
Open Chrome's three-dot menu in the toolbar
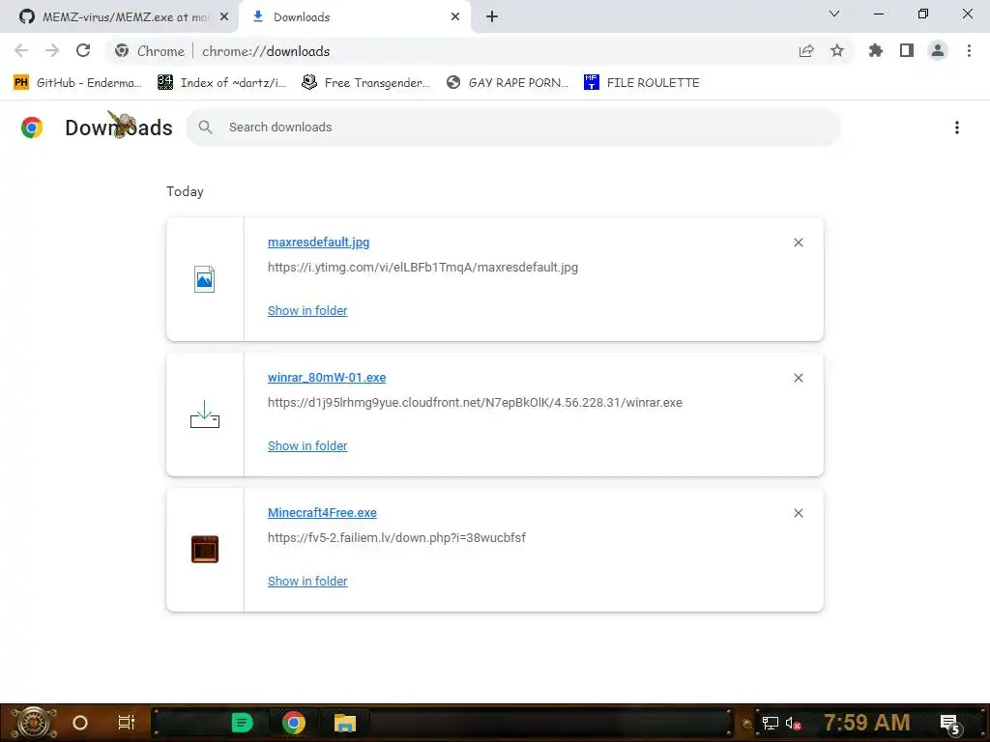[x=969, y=50]
